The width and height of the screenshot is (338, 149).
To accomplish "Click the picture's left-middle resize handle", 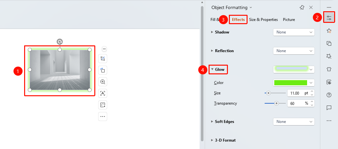I will tap(30, 70).
